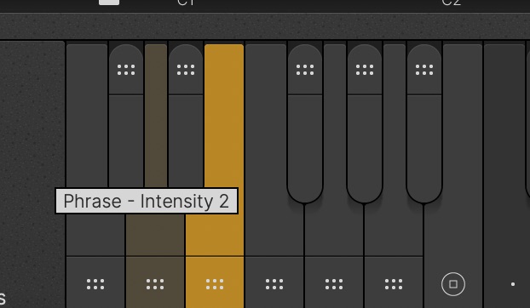Select the A-sharp black phrase key dots icon
Screen dimensions: 530x308
tap(424, 70)
